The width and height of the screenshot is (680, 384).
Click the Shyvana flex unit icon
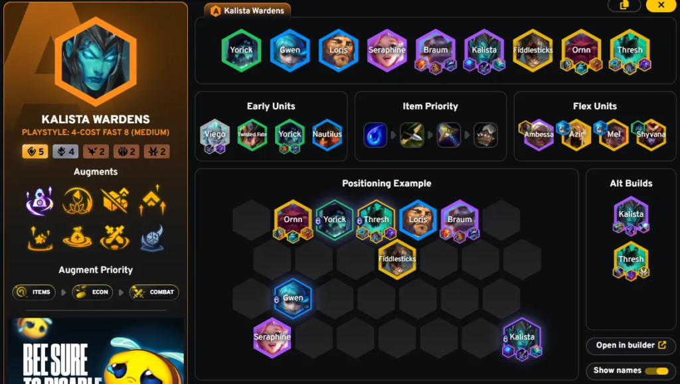[651, 135]
